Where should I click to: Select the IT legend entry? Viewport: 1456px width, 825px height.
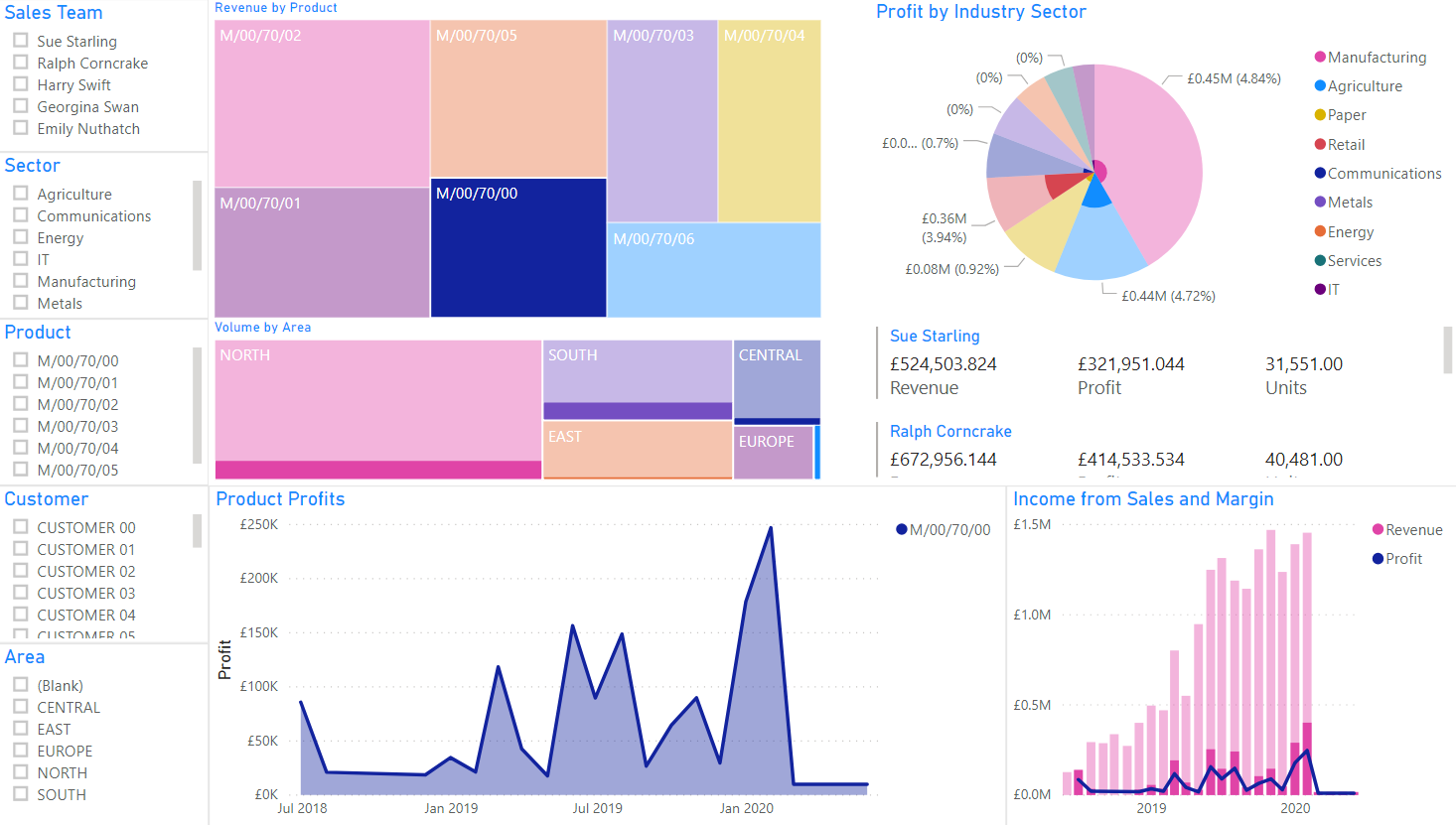1327,289
